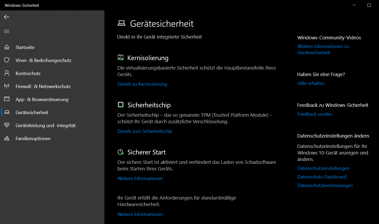
Task: Click the Viren- & Bedrohungsschutz shield icon
Action: coord(7,60)
